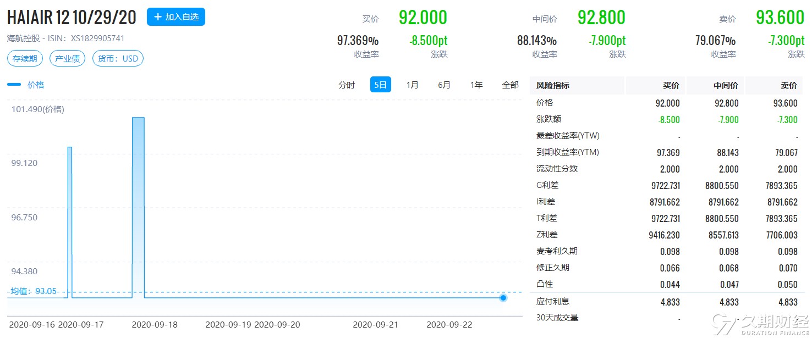Image resolution: width=812 pixels, height=338 pixels.
Task: Click the 应付利息 row label
Action: click(x=553, y=301)
